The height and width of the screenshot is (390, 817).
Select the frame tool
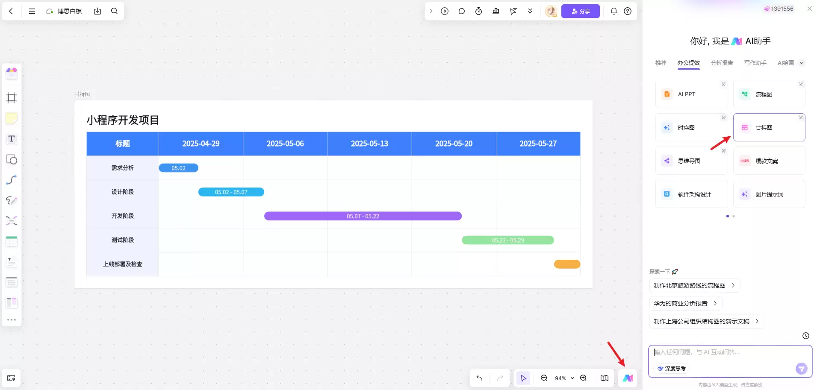click(x=12, y=98)
